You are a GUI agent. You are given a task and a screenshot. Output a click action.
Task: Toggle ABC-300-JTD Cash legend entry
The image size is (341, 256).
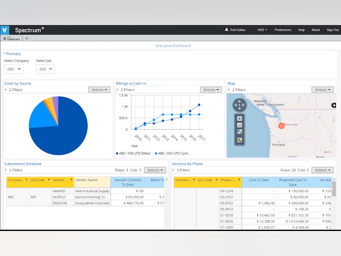173,153
